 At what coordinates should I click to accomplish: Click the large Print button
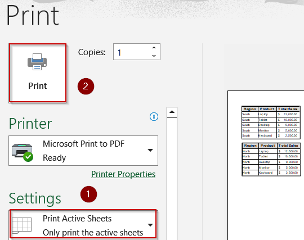click(38, 73)
